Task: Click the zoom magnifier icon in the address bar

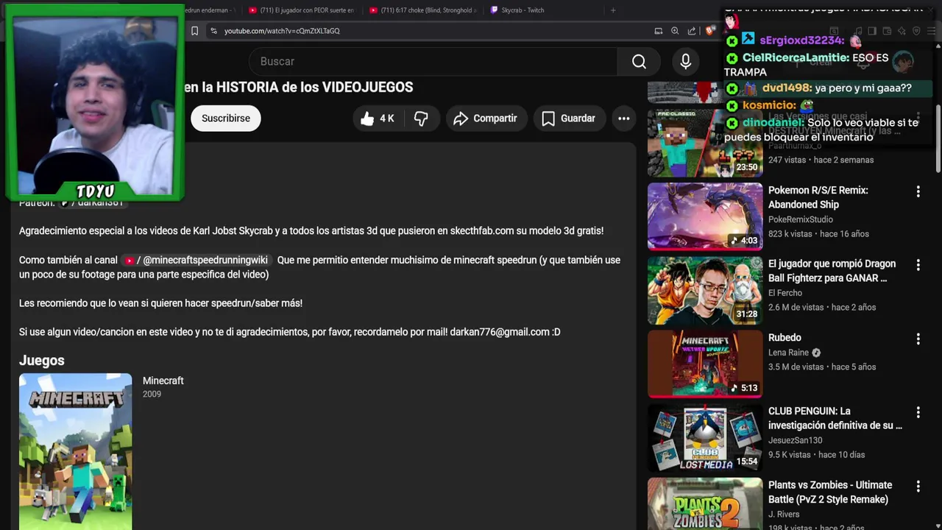Action: (x=675, y=31)
